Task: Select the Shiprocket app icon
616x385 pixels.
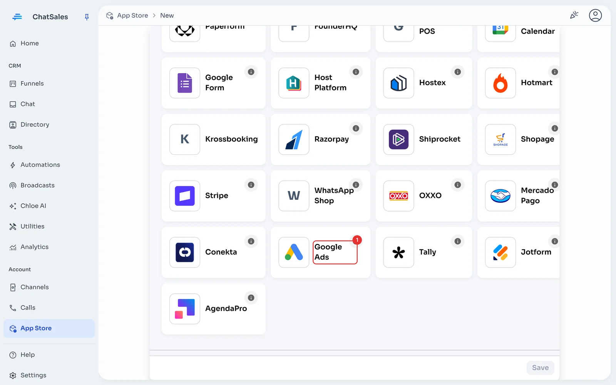Action: (398, 139)
